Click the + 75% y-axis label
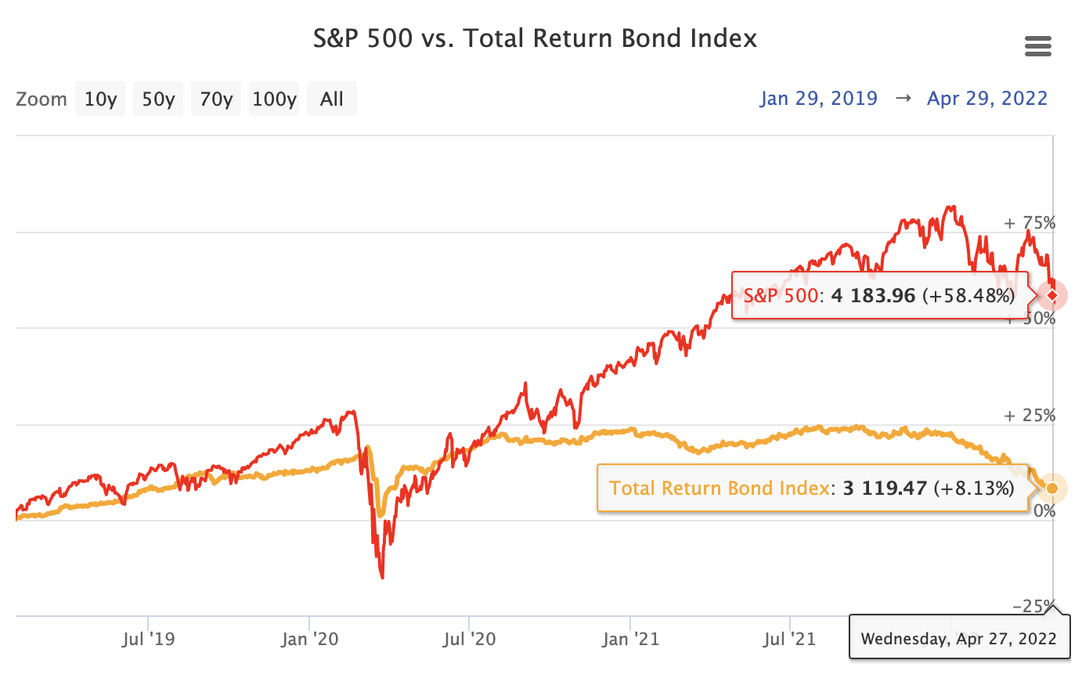This screenshot has width=1082, height=678. pos(1030,223)
